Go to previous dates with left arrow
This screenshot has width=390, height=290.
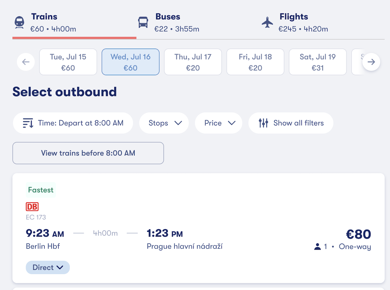click(26, 62)
